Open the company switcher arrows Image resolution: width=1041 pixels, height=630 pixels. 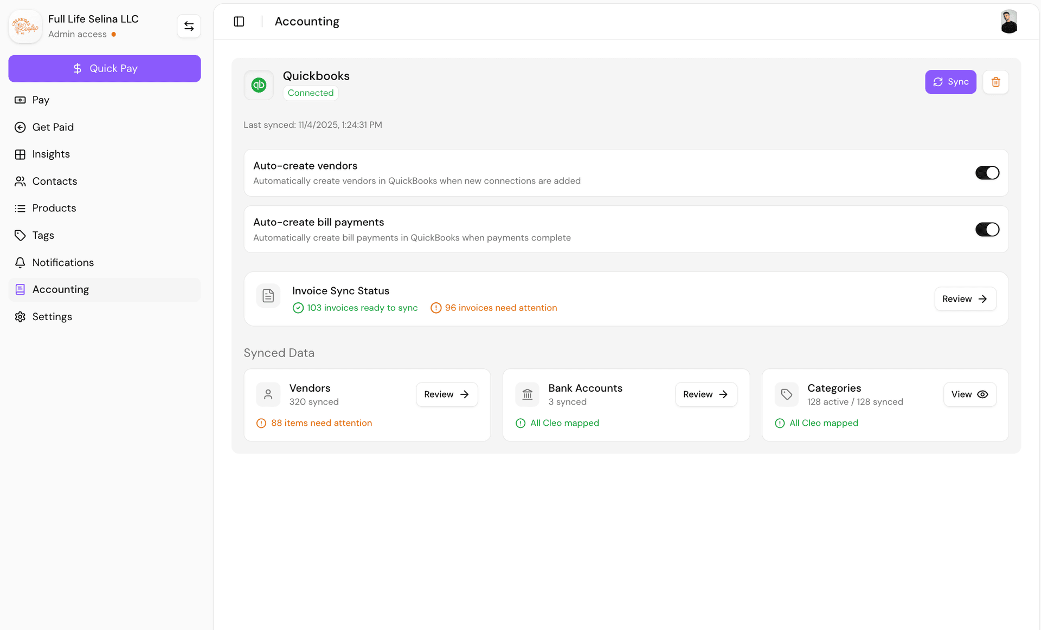(189, 25)
